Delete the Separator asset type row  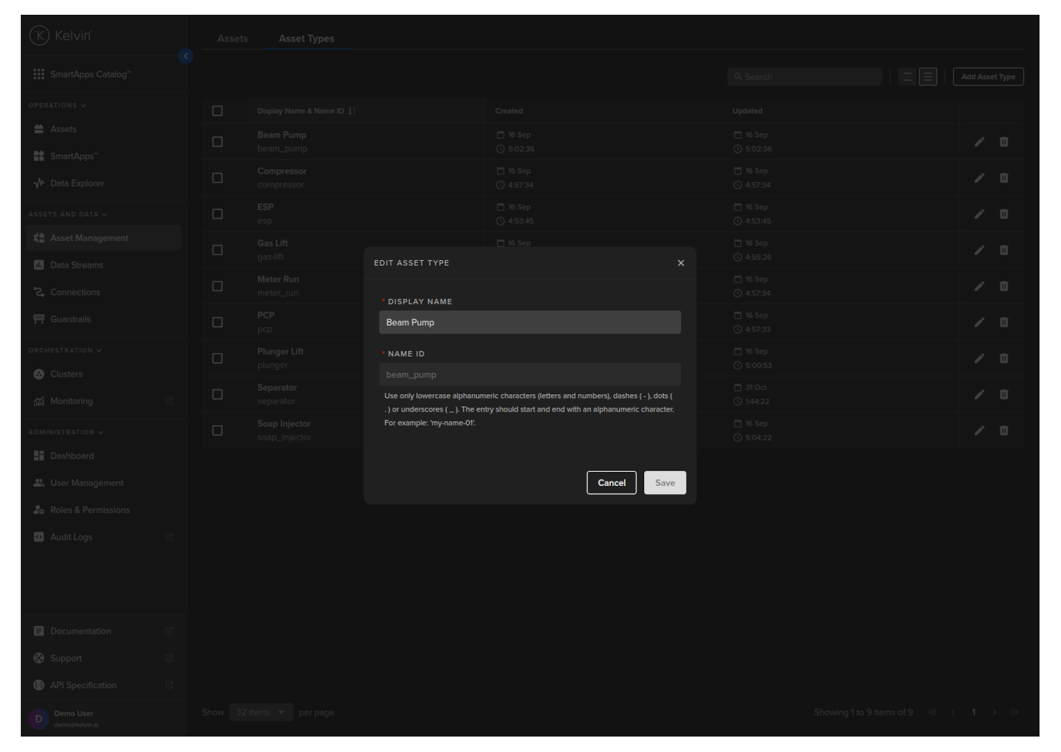pyautogui.click(x=1003, y=394)
